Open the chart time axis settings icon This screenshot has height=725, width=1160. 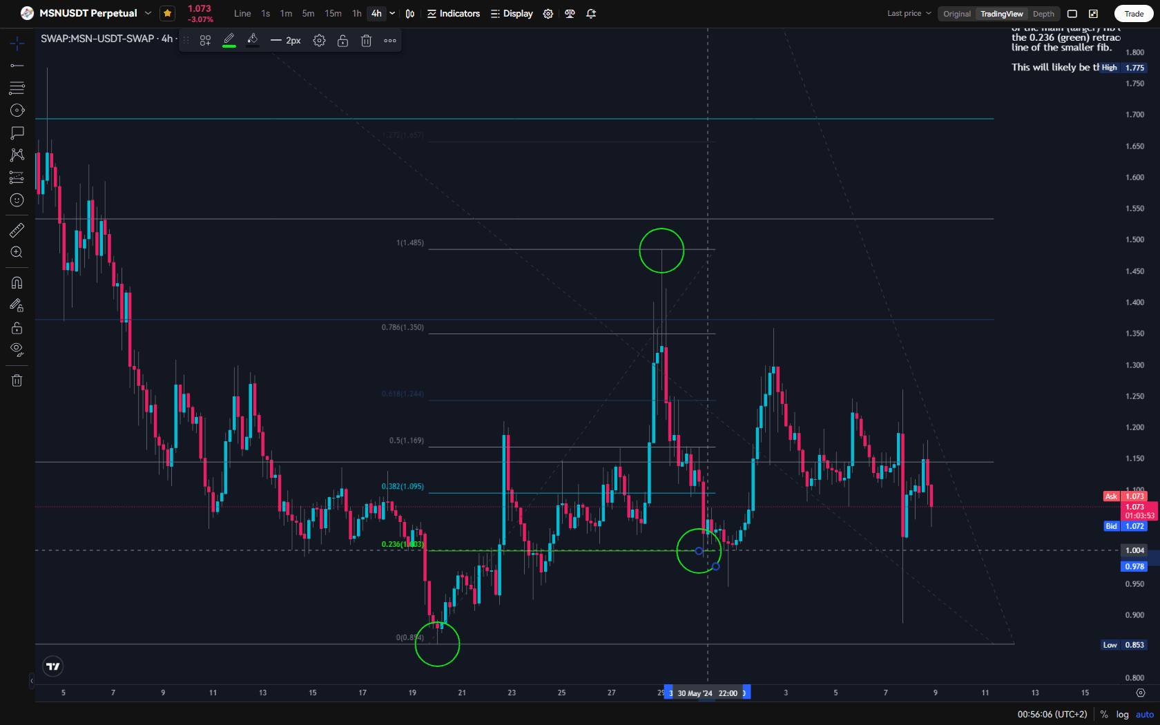(1141, 693)
